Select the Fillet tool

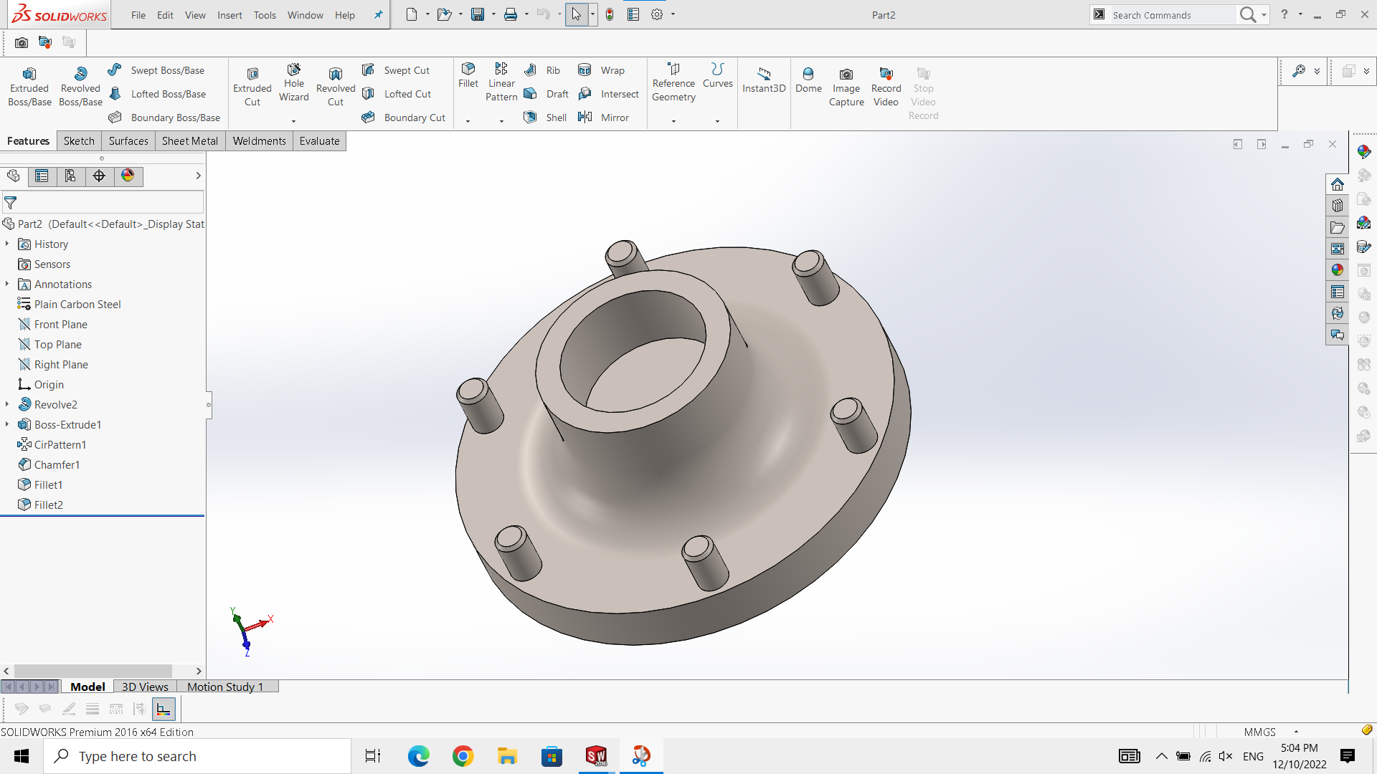[x=468, y=75]
